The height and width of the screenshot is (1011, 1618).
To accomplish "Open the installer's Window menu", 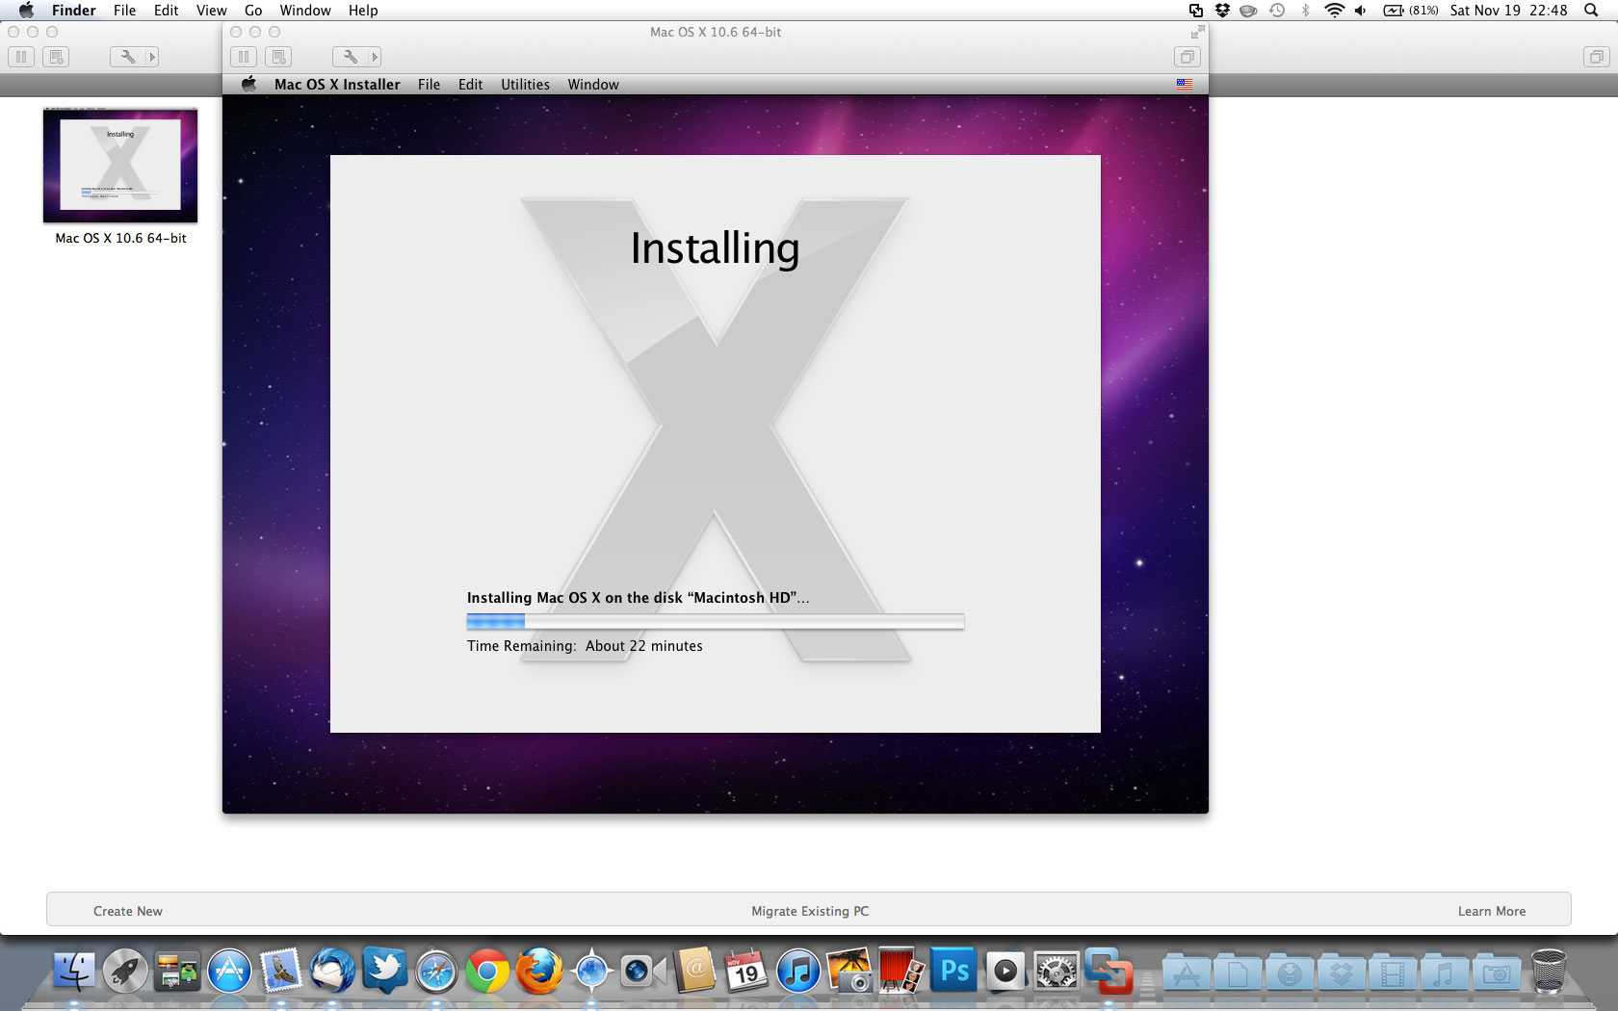I will click(x=593, y=84).
